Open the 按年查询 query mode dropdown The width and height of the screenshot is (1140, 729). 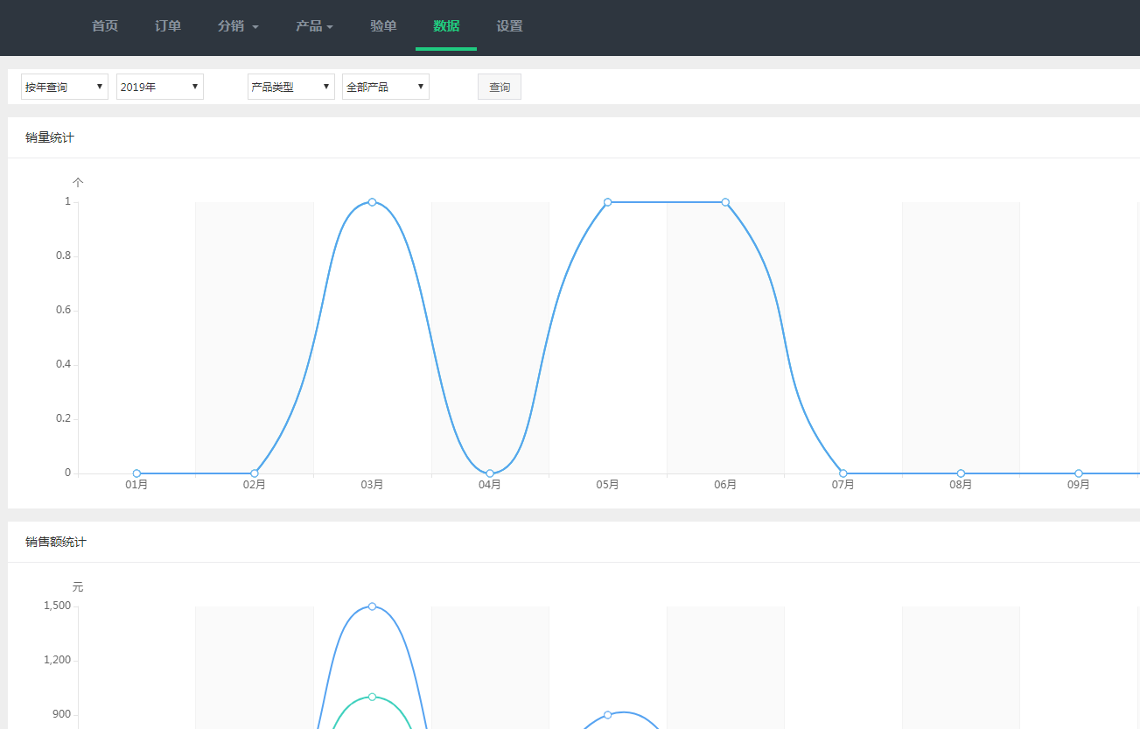[x=65, y=87]
